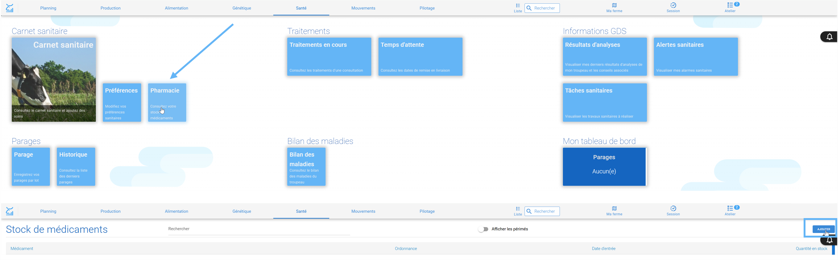Screen dimensions: 838x260
Task: Click the Parages Aucun(e) dashboard card
Action: [x=604, y=166]
